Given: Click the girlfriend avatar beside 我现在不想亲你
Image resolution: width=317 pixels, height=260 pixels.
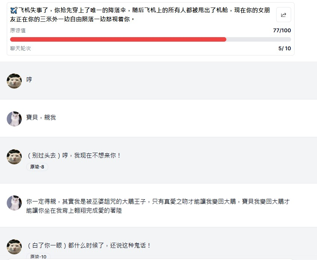Looking at the screenshot, I should click(x=14, y=157).
